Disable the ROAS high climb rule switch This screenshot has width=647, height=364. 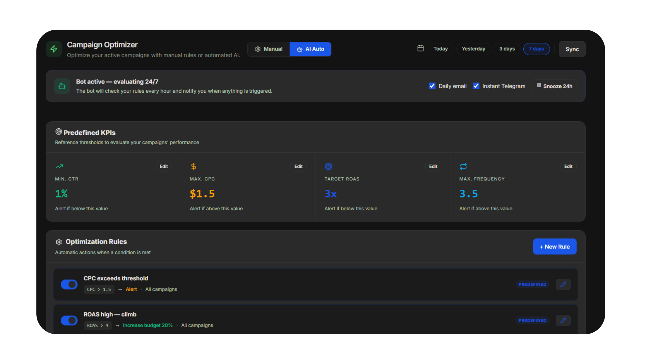pyautogui.click(x=69, y=321)
